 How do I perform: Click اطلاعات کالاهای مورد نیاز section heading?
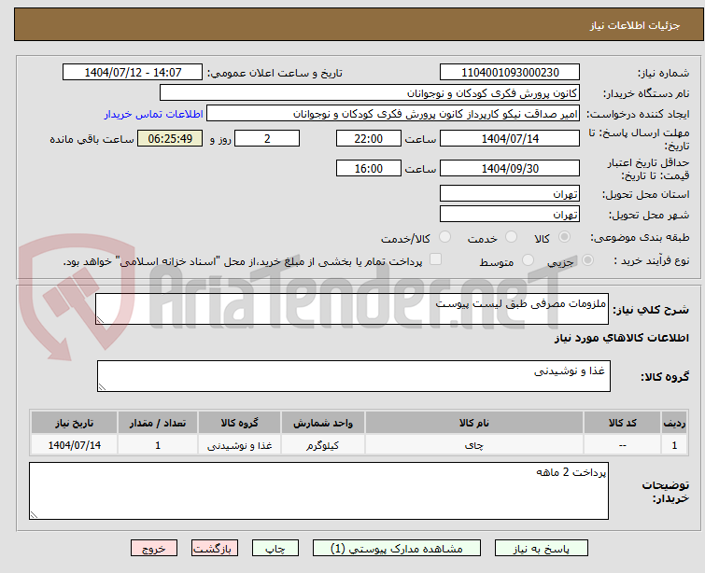[621, 338]
